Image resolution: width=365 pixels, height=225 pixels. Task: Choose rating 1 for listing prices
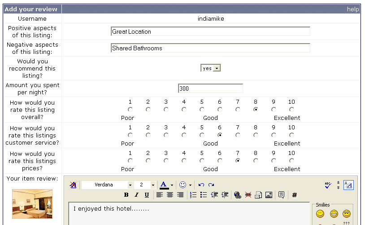pos(130,160)
